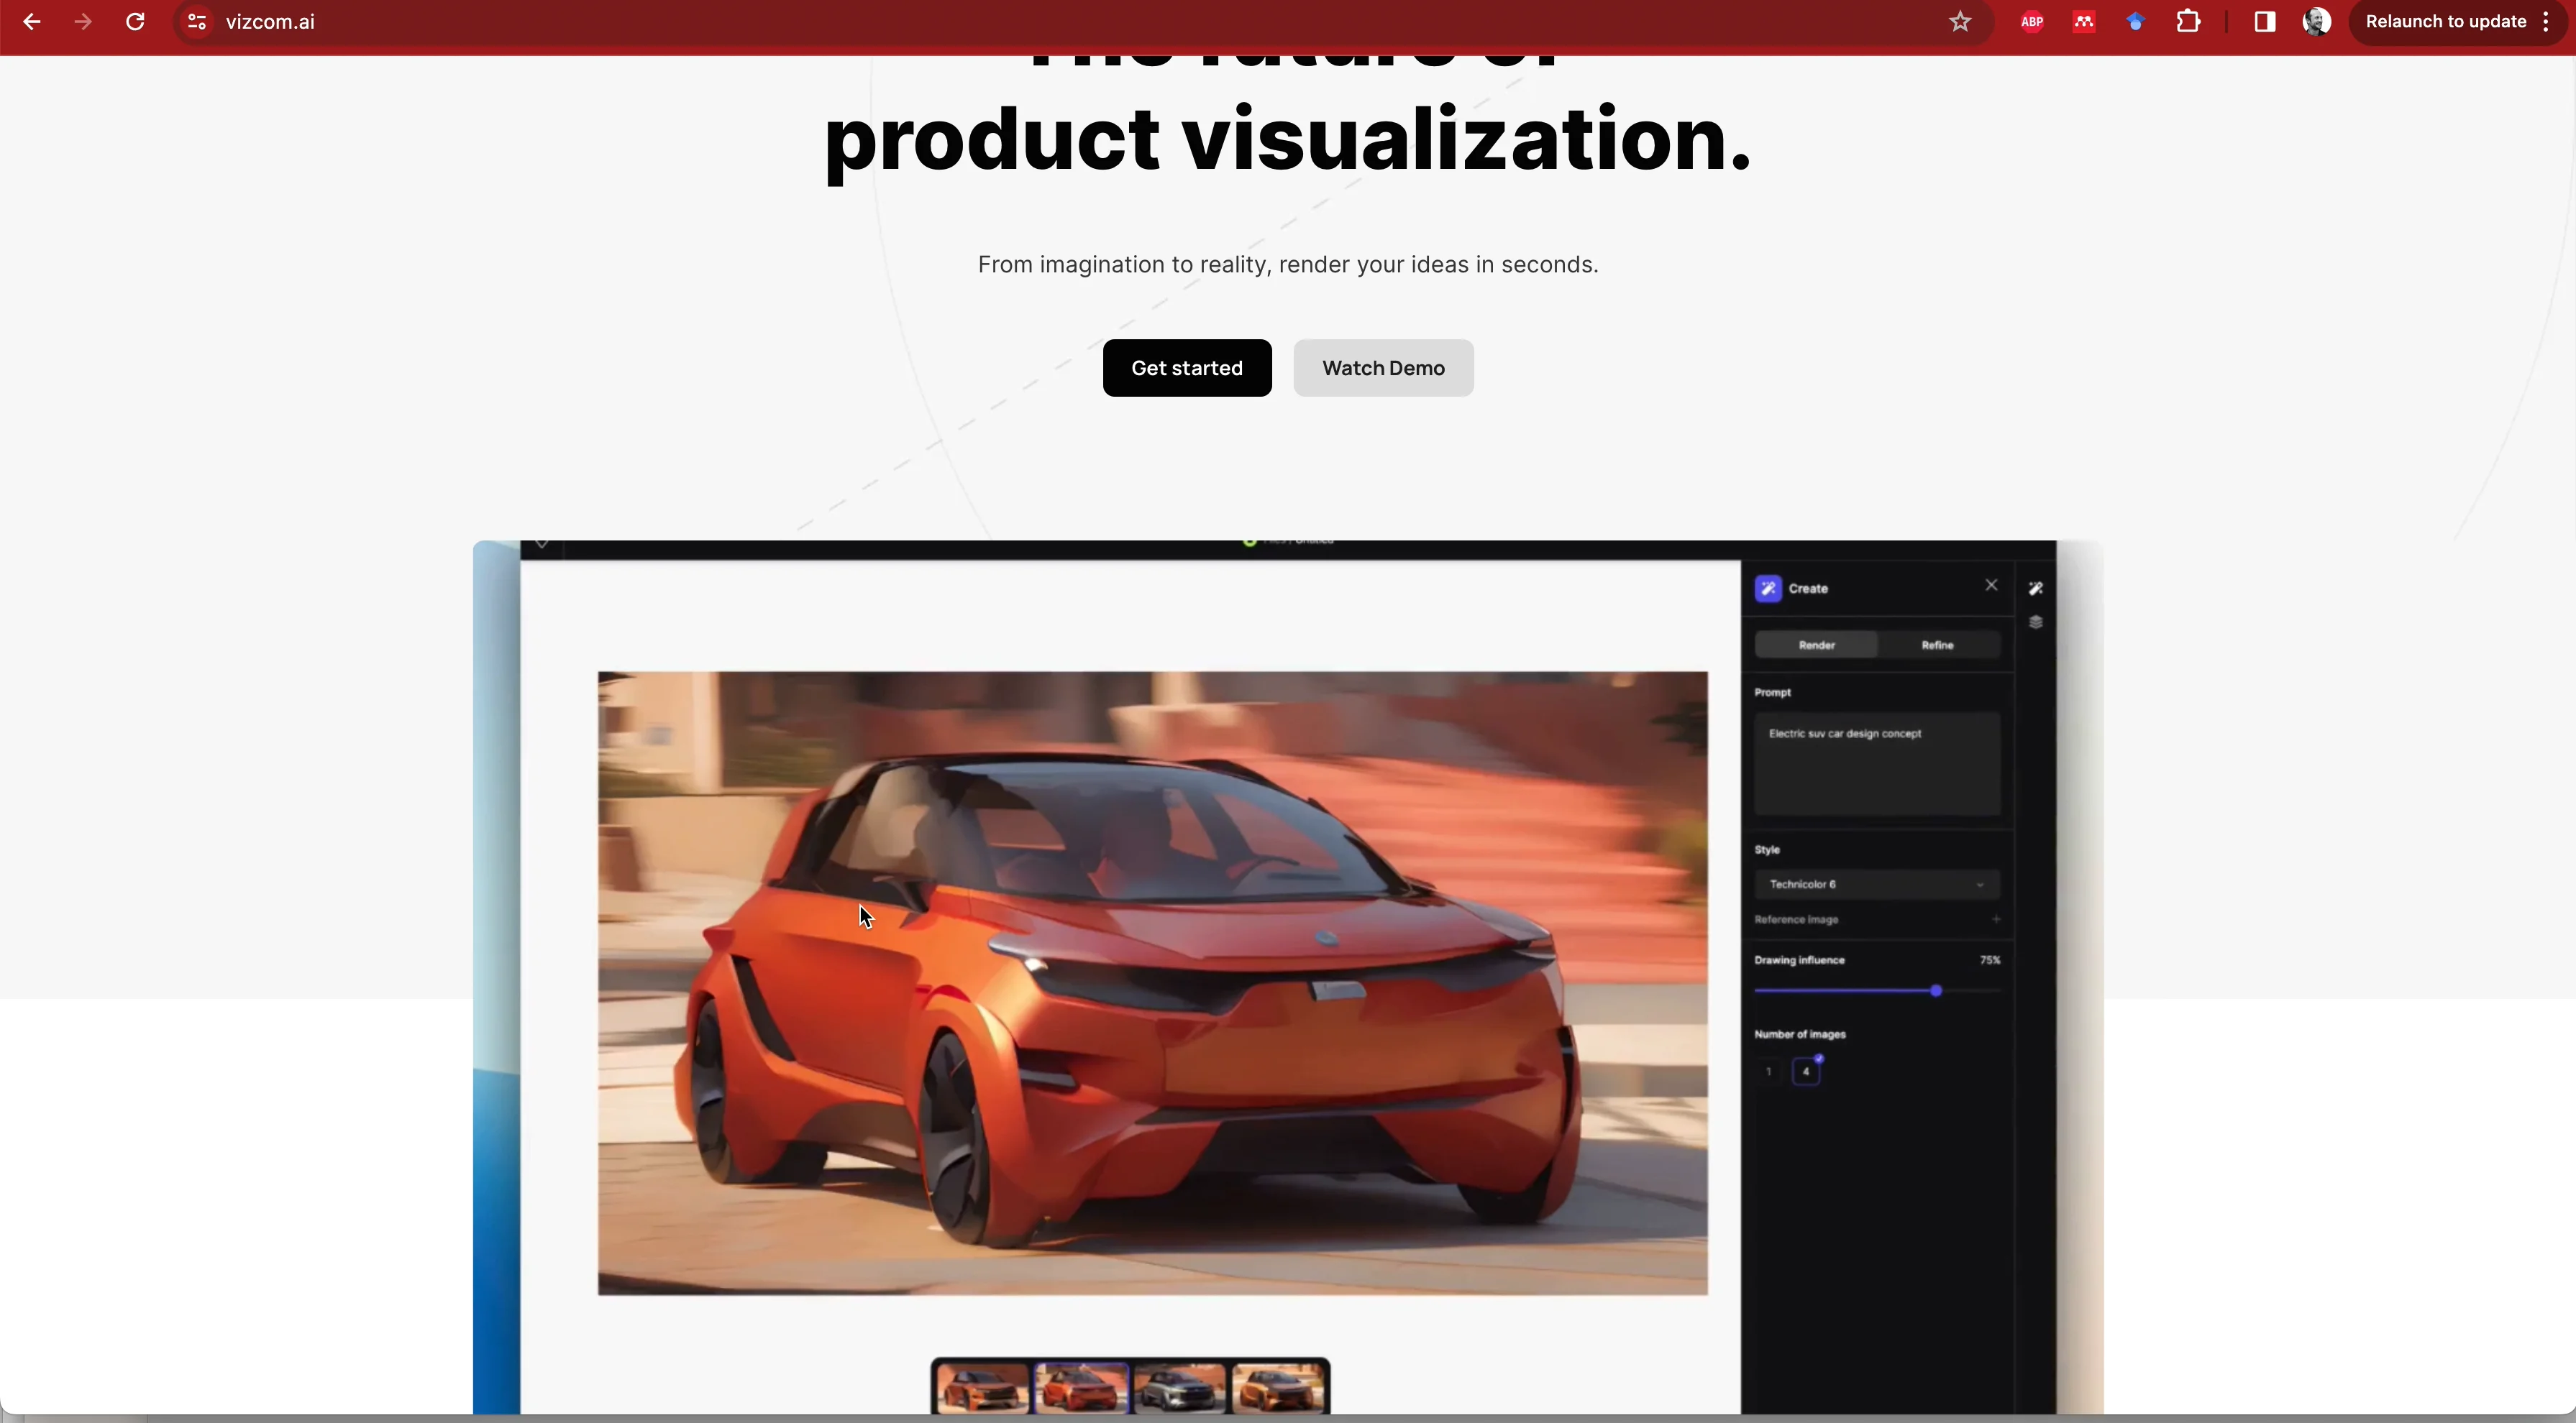Open the Technicolor 6 style dropdown
The height and width of the screenshot is (1423, 2576).
pos(1876,883)
